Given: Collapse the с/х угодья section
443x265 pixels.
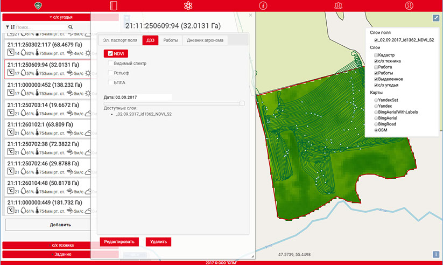Looking at the screenshot, I should click(x=60, y=17).
